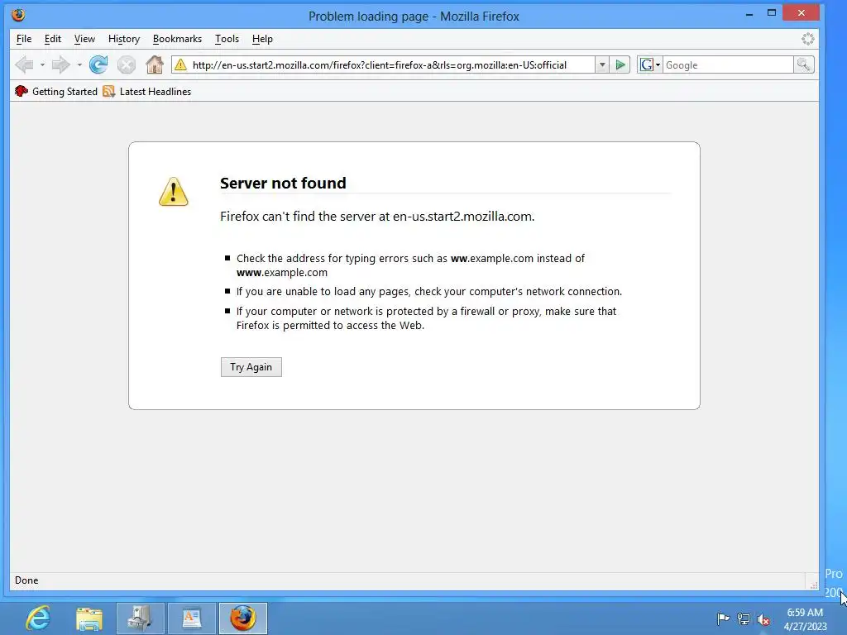Open the Tools menu

click(x=227, y=39)
